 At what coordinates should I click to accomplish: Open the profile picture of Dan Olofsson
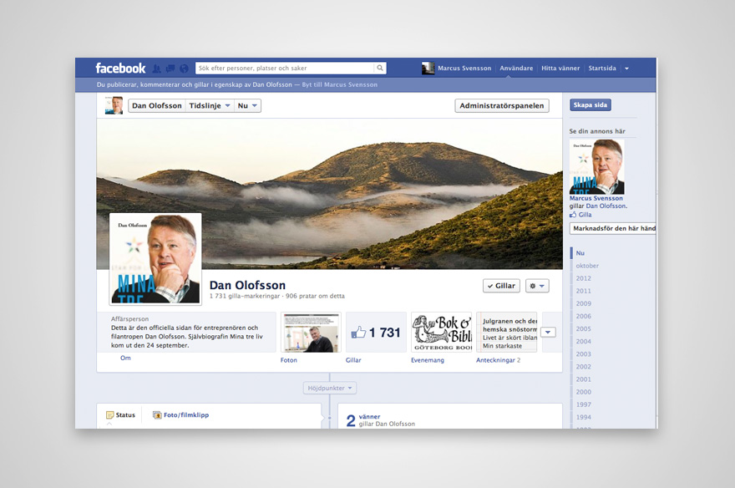155,259
